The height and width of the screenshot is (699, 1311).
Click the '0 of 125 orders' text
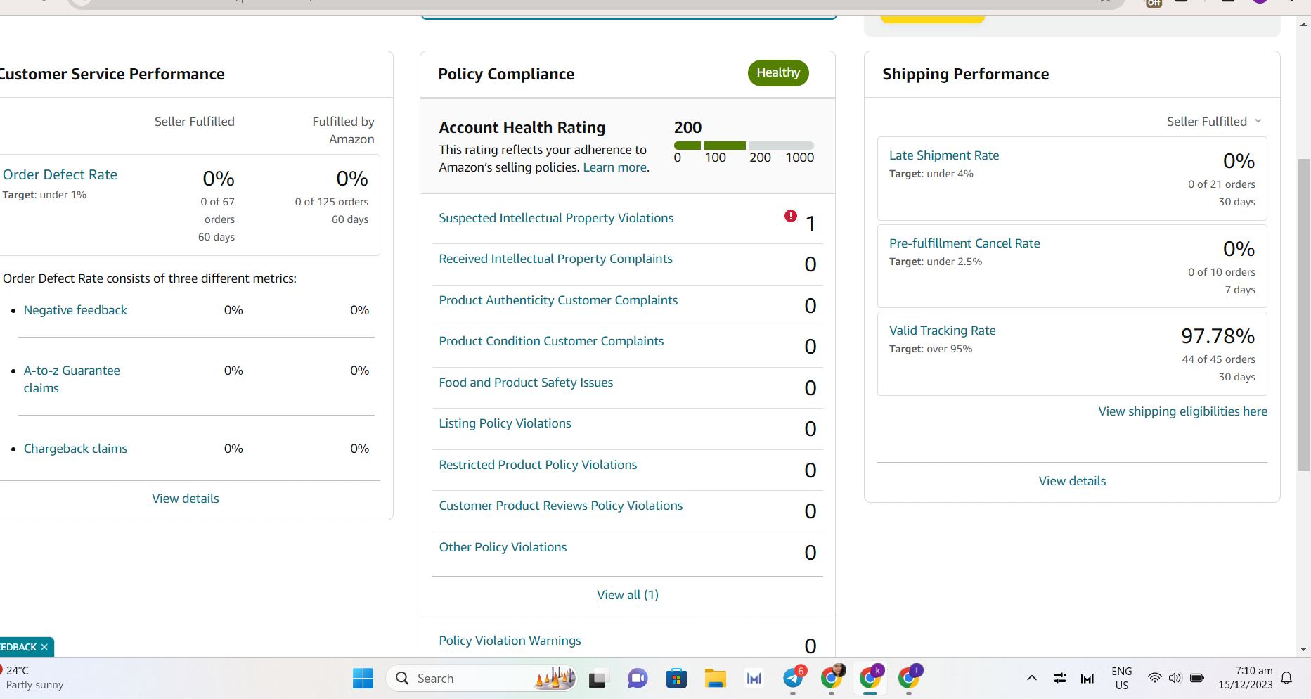point(331,202)
